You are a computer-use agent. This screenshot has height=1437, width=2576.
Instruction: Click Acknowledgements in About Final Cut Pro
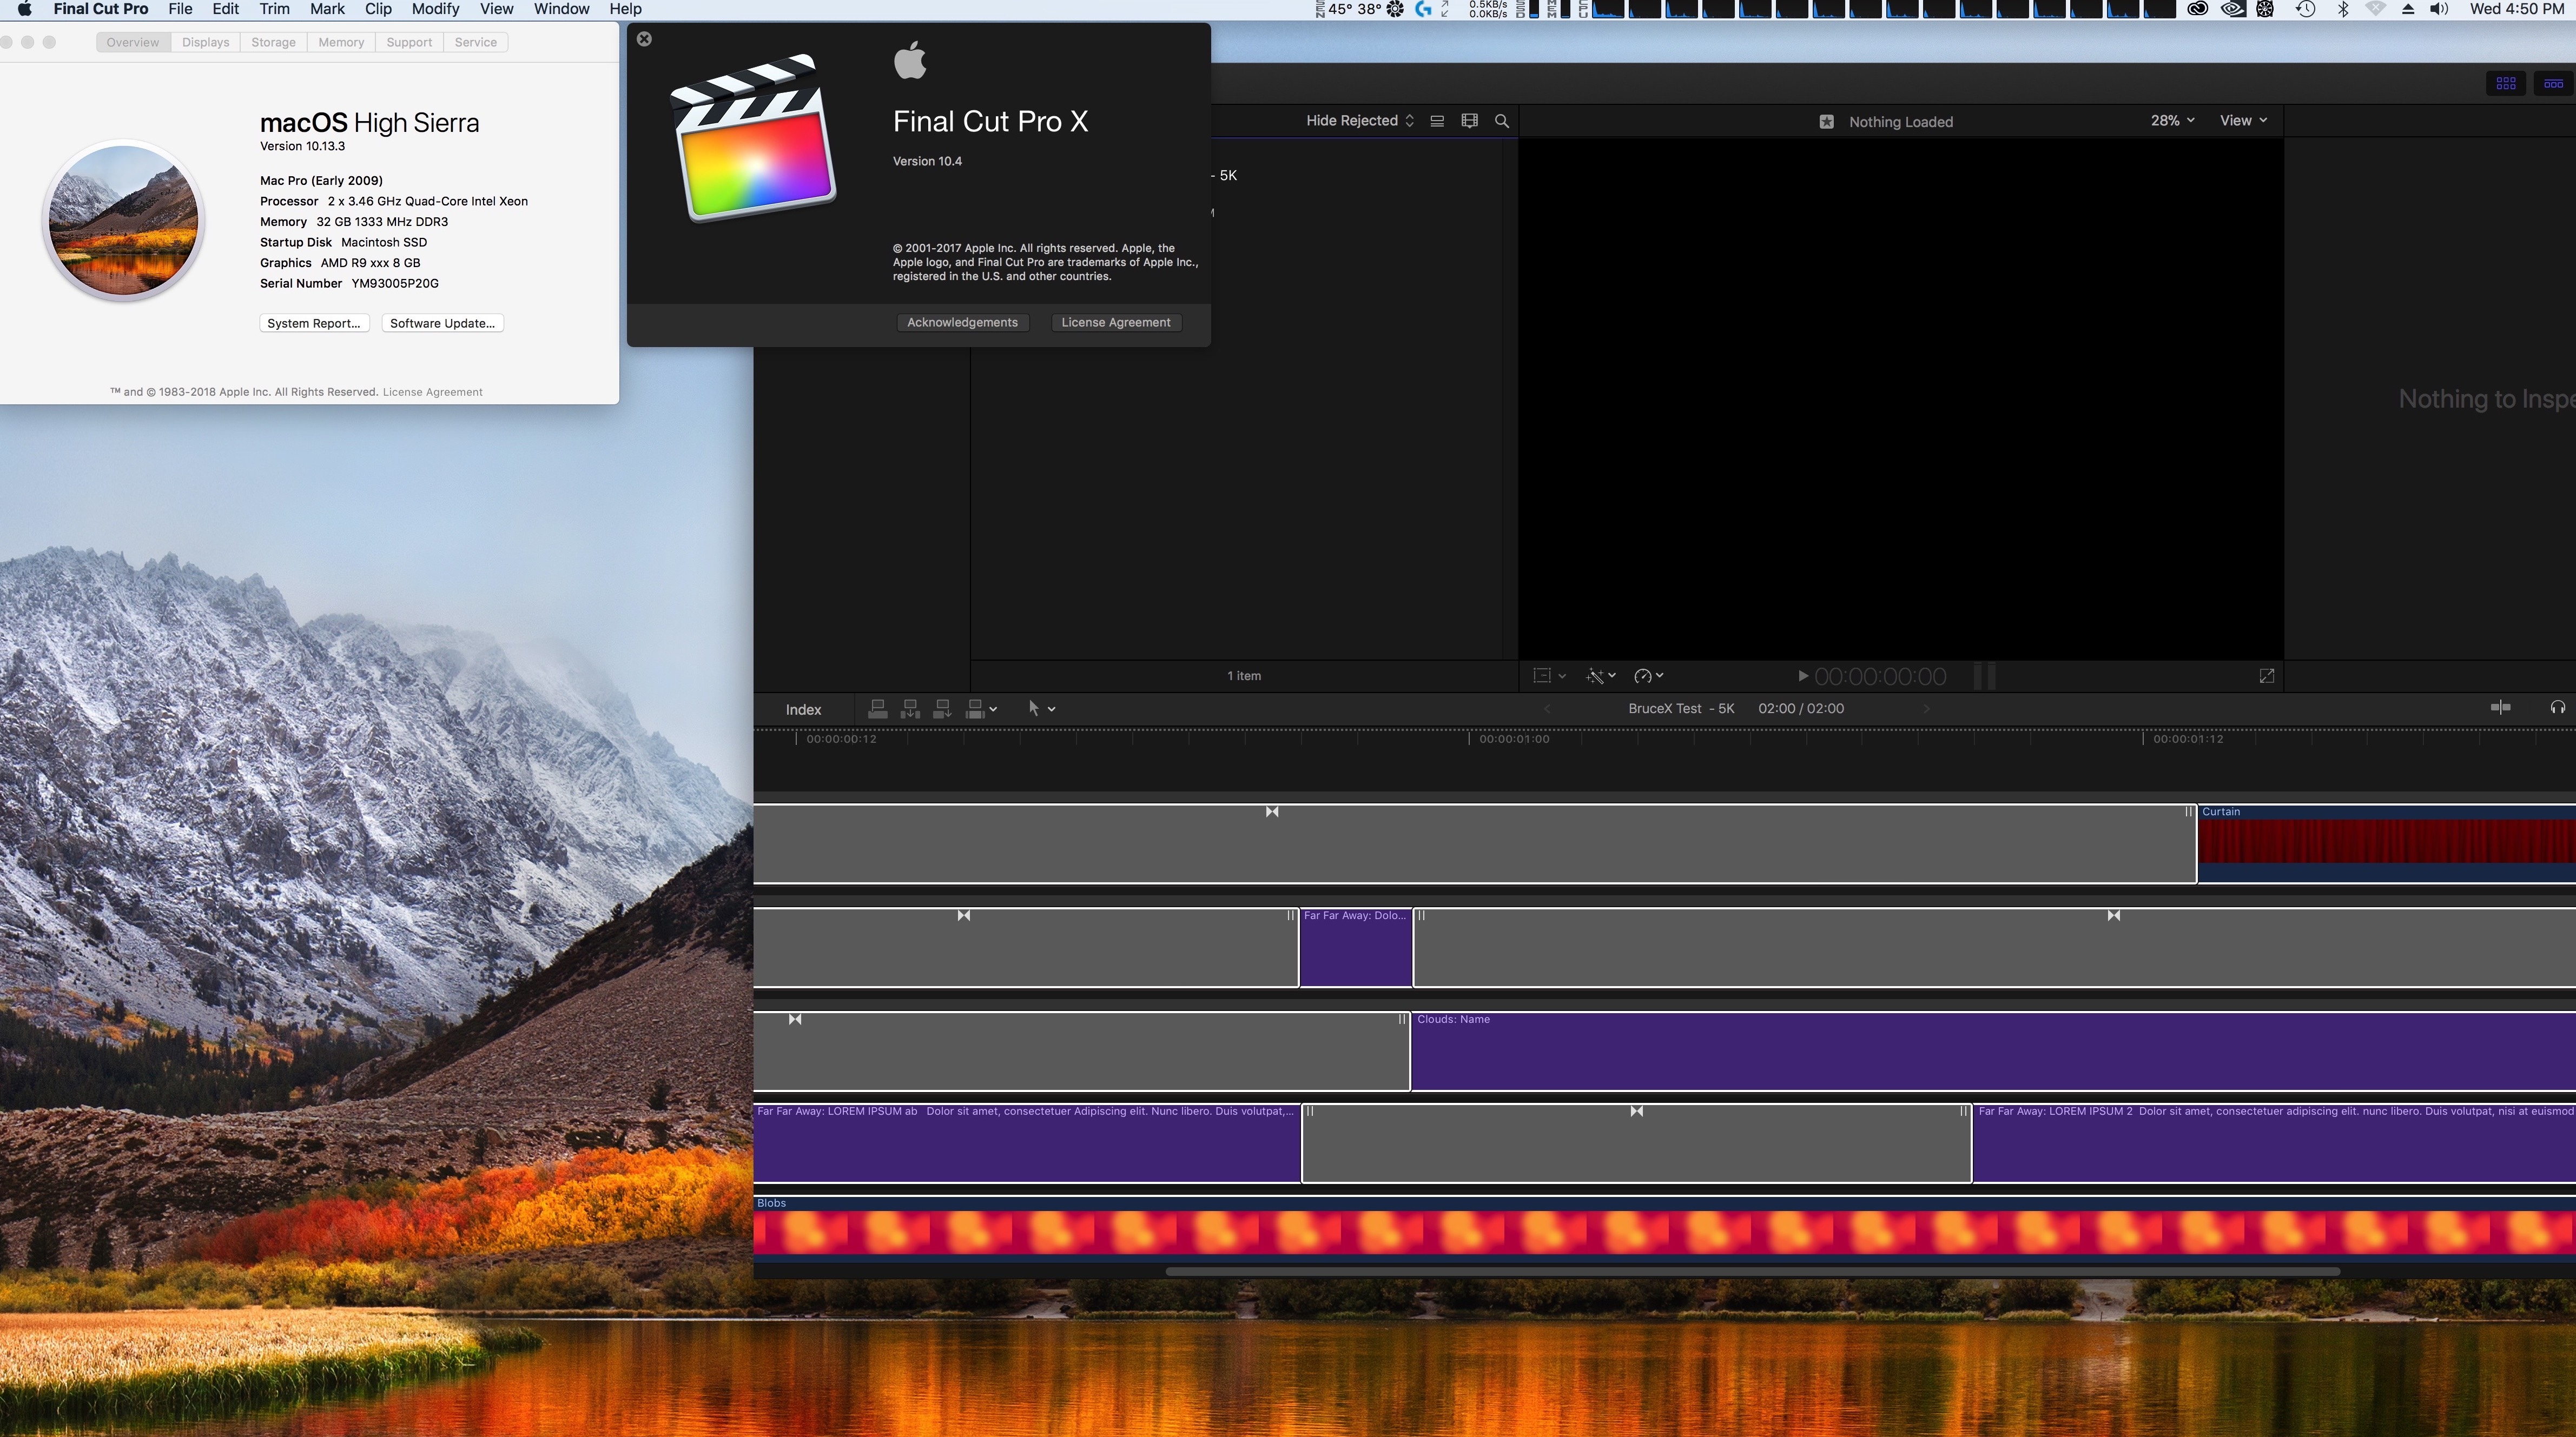coord(962,323)
